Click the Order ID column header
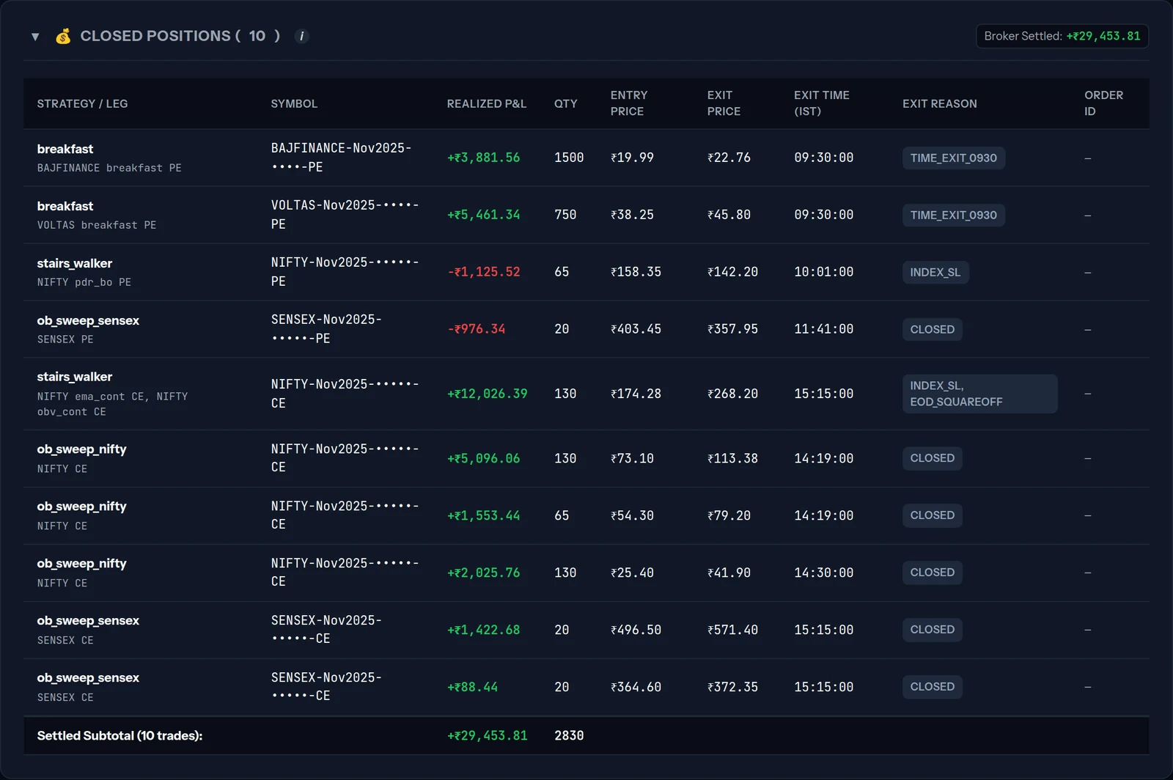 [1103, 103]
